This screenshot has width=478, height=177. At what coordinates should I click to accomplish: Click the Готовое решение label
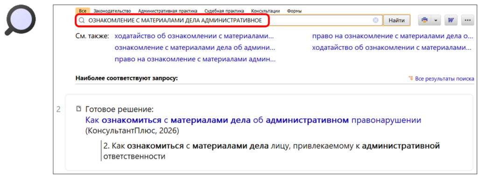[x=119, y=109]
